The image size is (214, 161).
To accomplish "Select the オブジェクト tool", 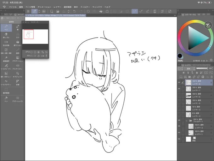I will point(18,75).
